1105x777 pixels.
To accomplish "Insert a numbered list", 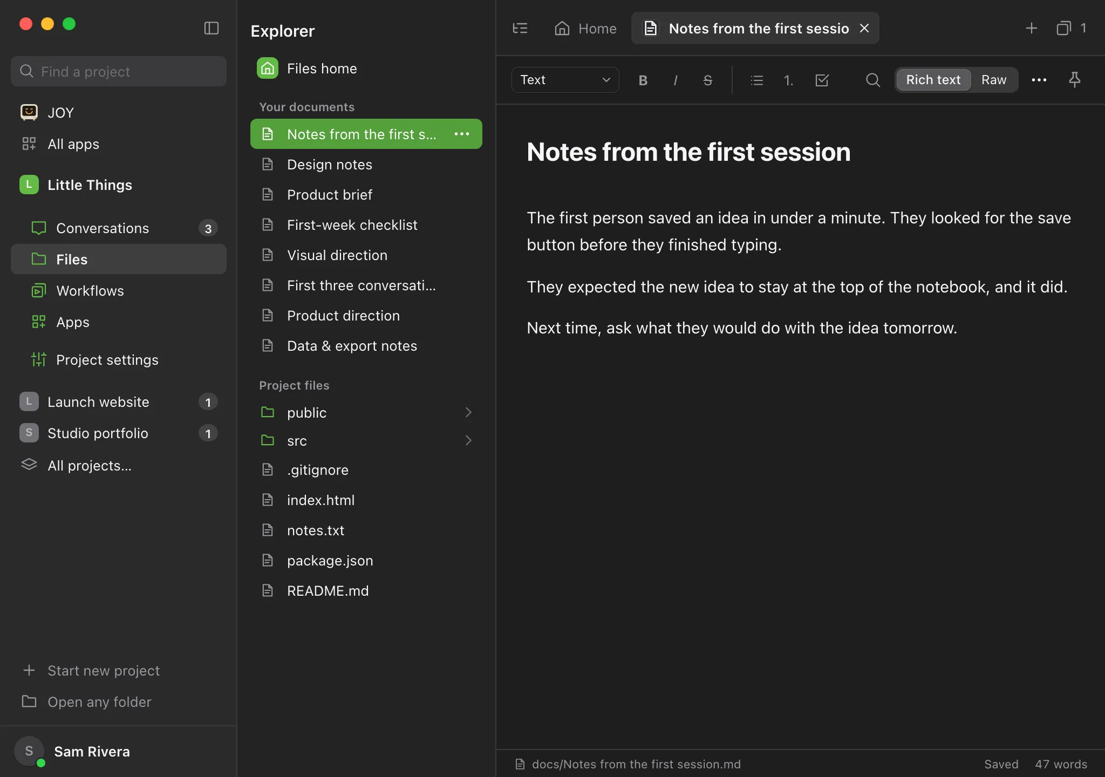I will (788, 80).
